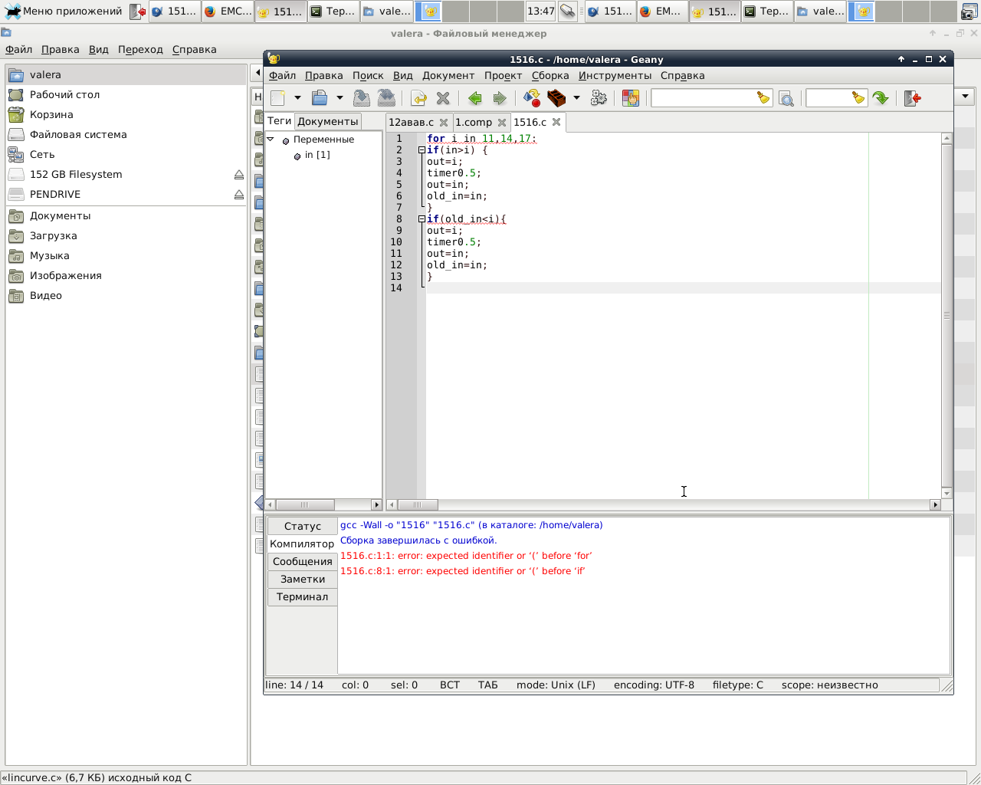Navigate back with the green left arrow
The height and width of the screenshot is (785, 981).
pos(475,98)
